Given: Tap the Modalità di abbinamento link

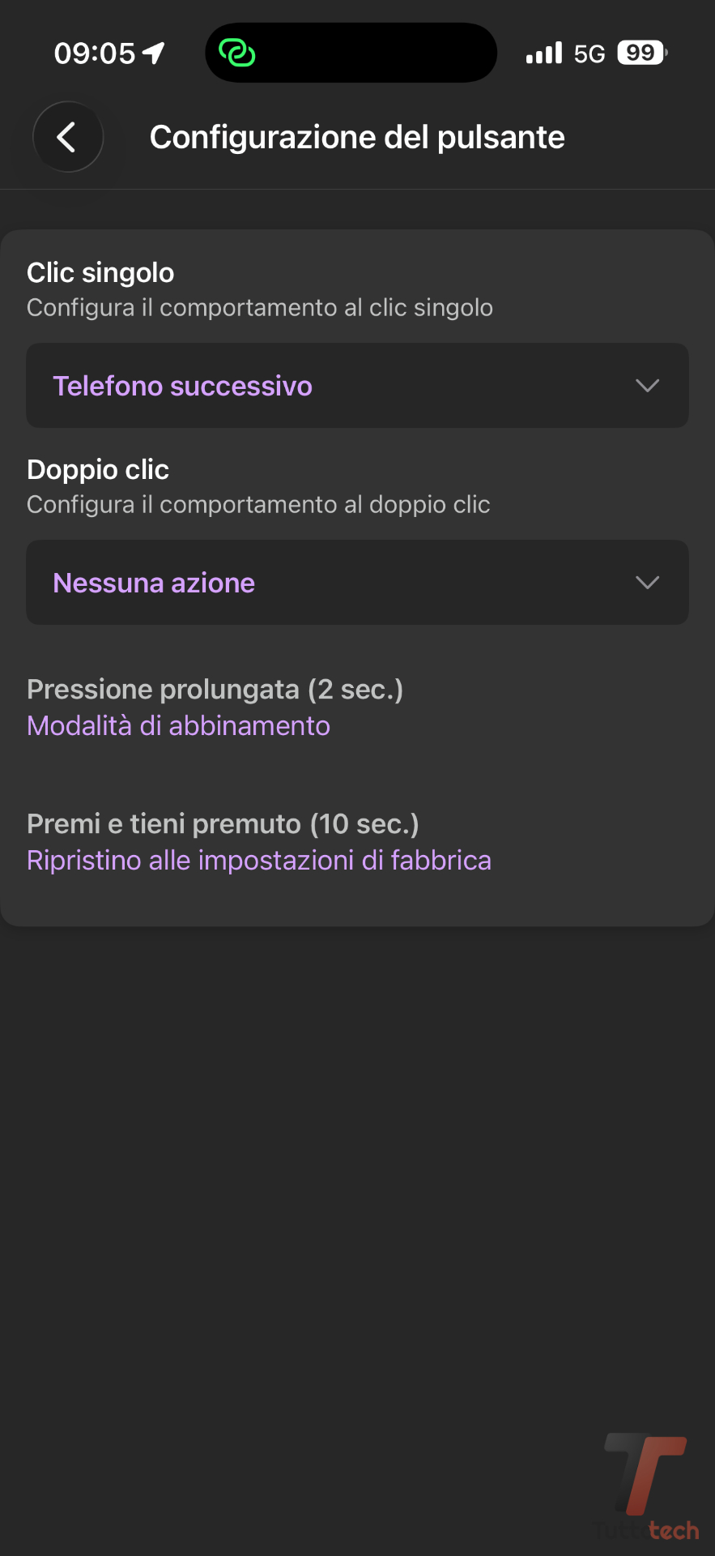Looking at the screenshot, I should pyautogui.click(x=178, y=725).
